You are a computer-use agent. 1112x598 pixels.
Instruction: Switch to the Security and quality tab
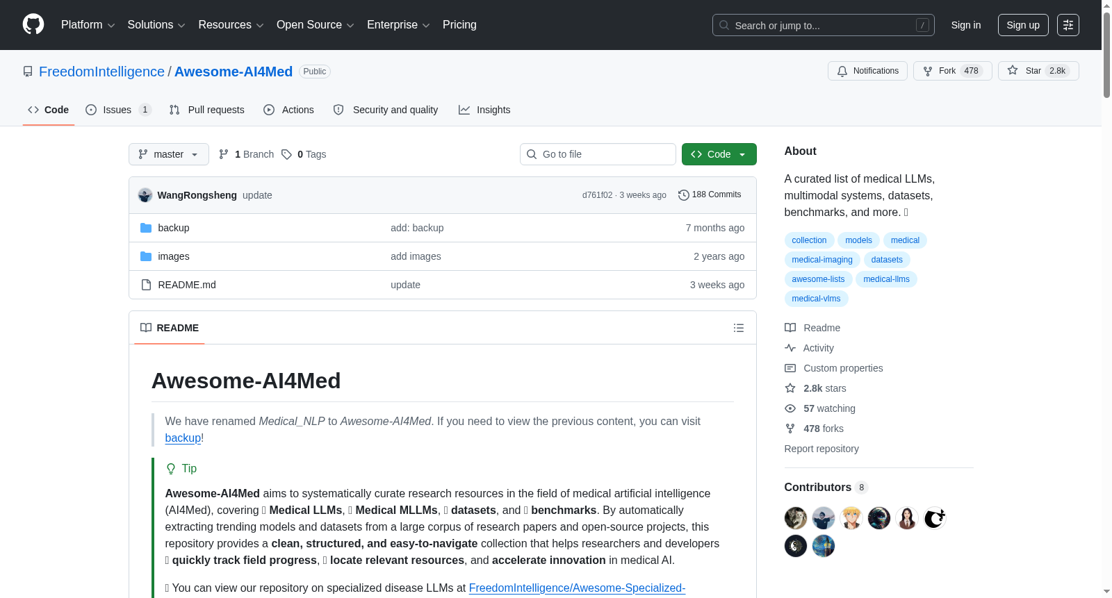(386, 110)
